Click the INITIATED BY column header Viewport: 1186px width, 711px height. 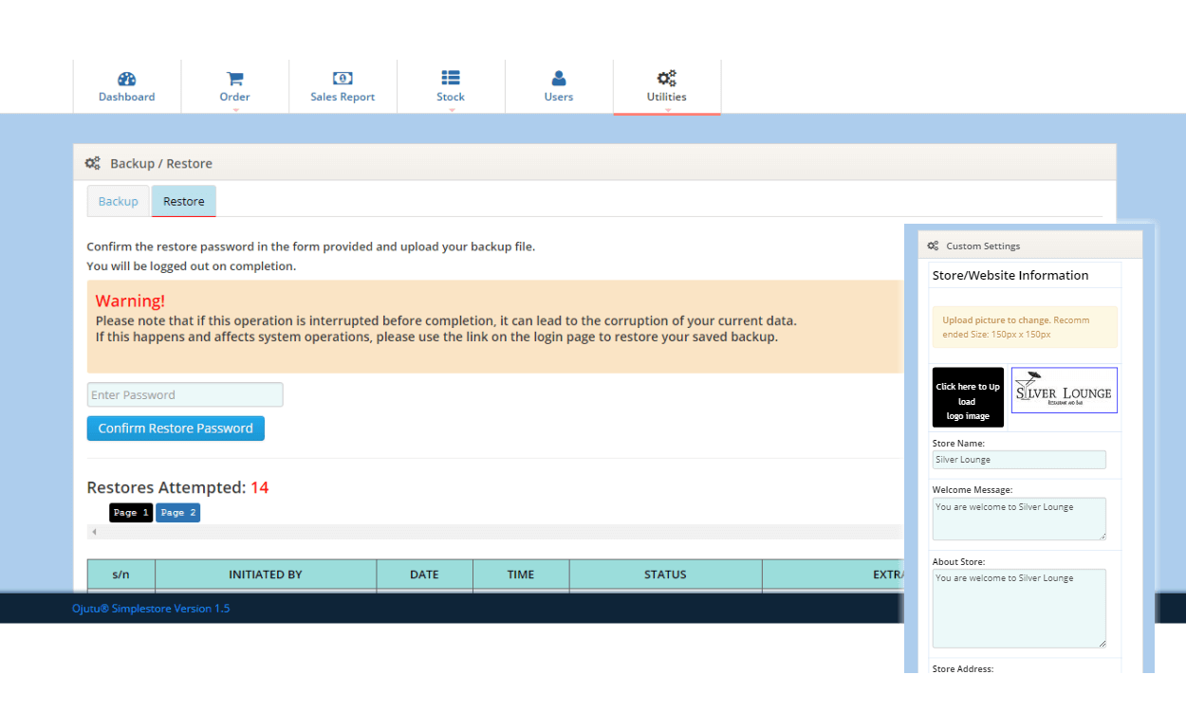tap(266, 574)
